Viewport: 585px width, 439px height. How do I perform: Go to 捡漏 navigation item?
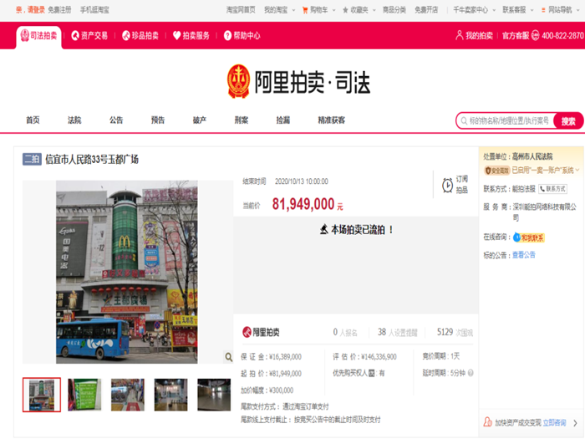tap(283, 120)
